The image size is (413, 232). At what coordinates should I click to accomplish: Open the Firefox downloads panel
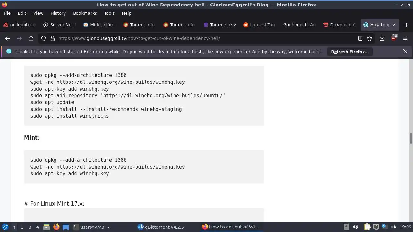382,38
